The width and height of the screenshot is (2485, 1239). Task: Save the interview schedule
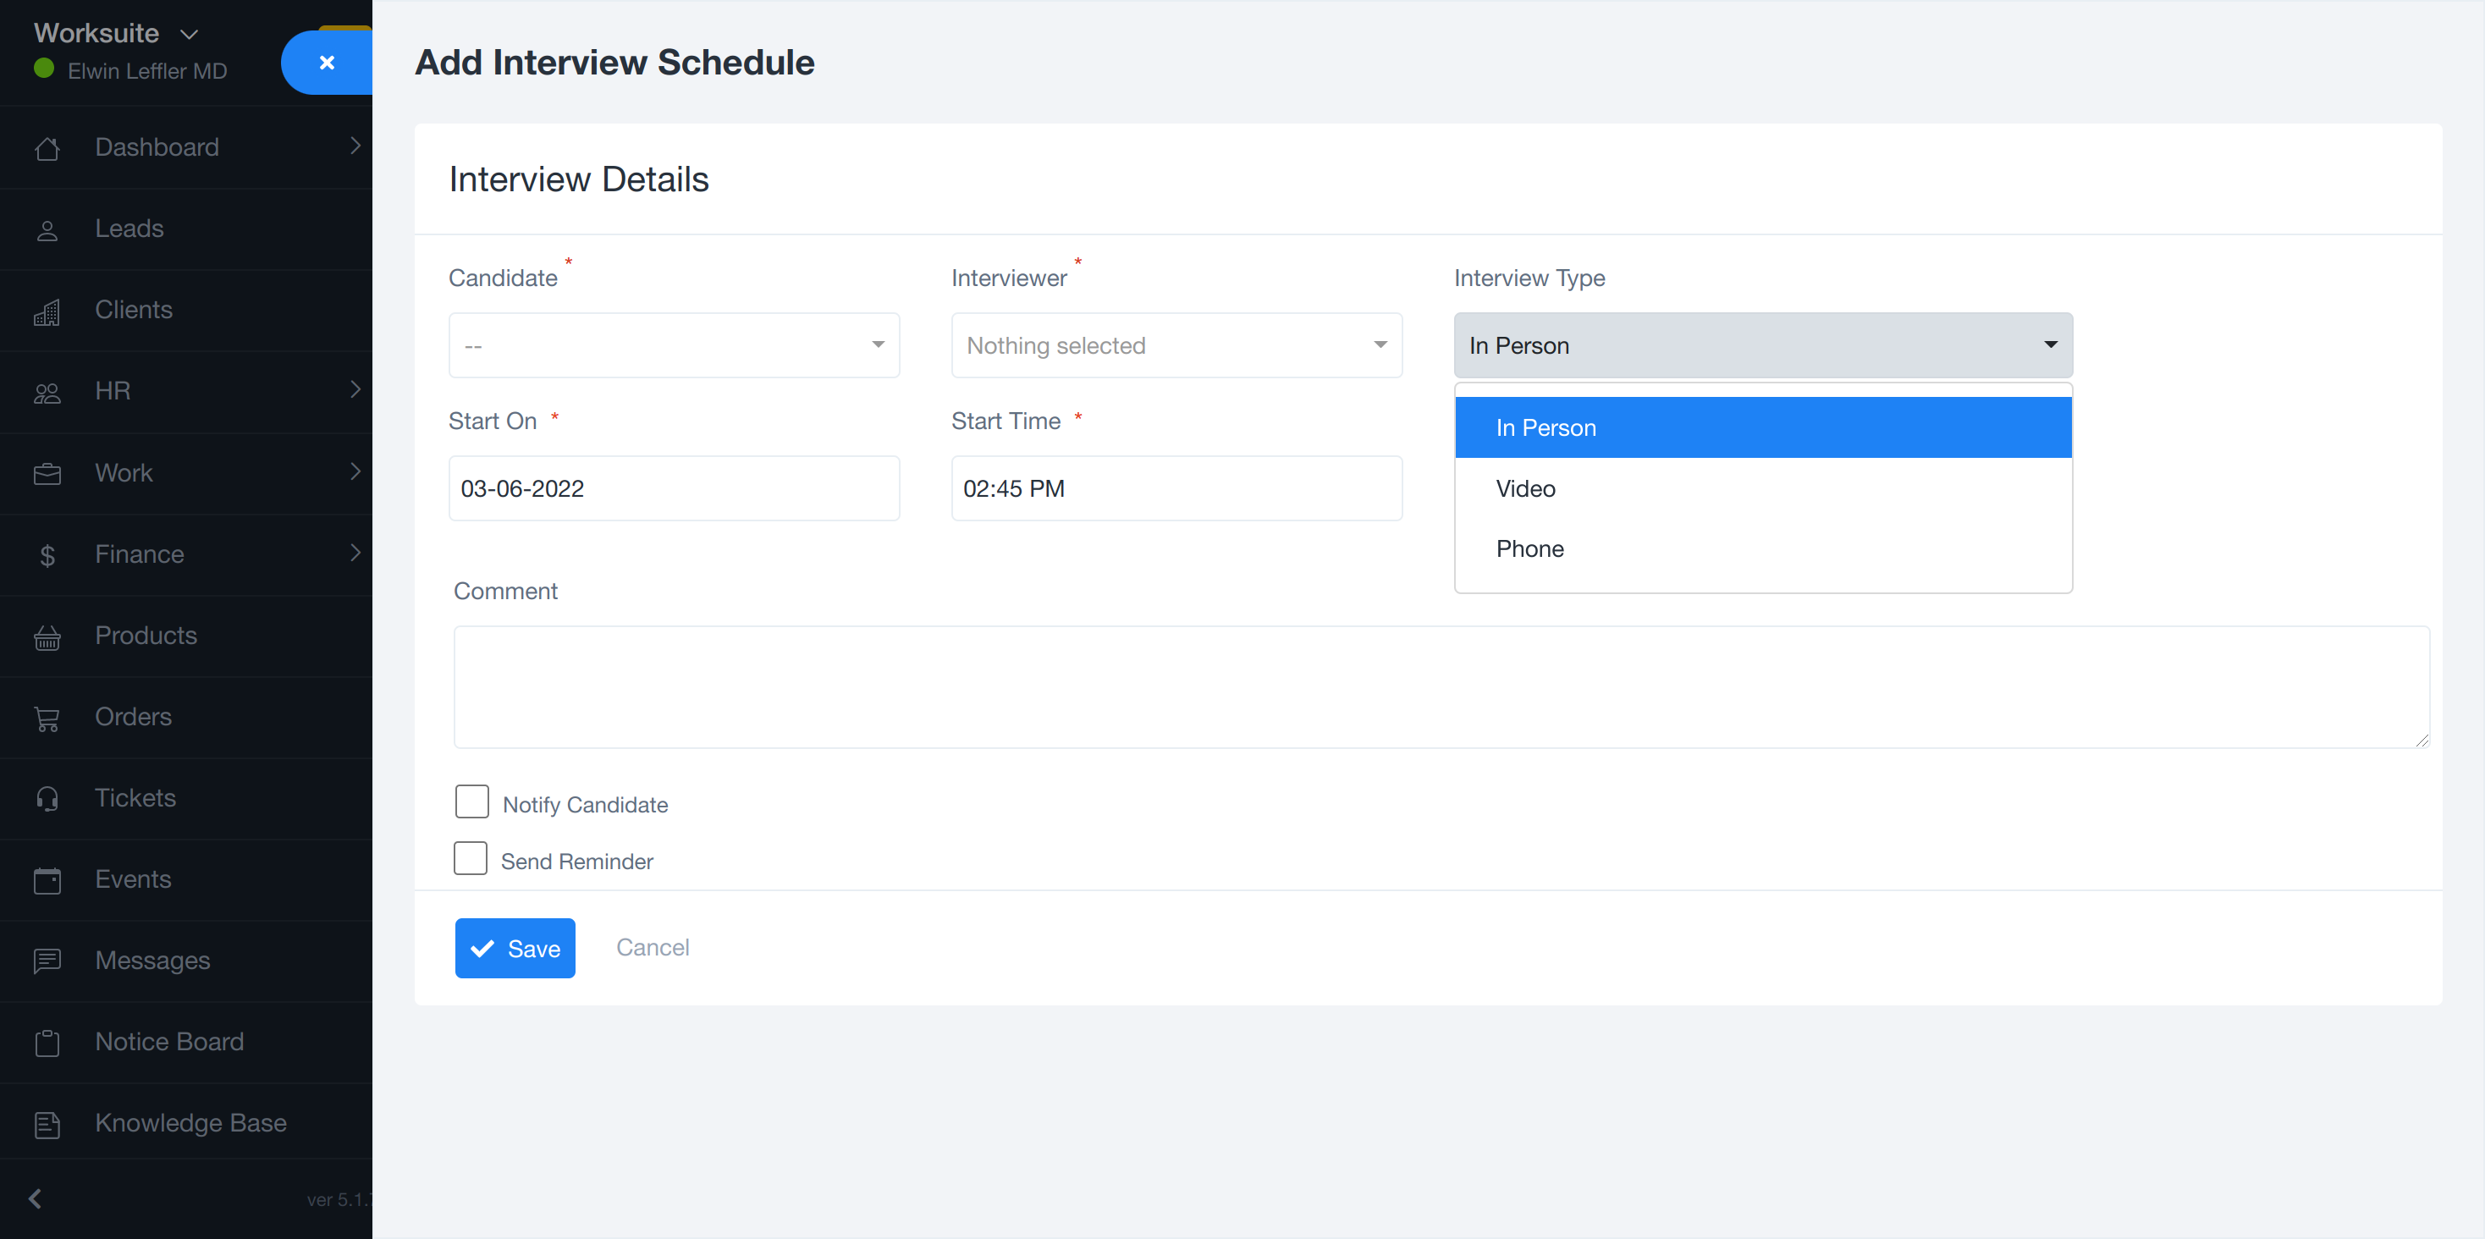515,949
